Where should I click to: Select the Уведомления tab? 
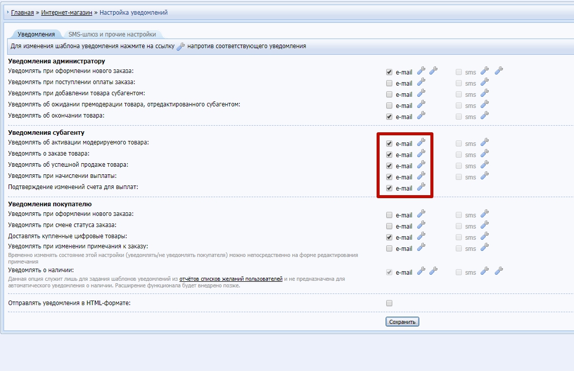36,34
